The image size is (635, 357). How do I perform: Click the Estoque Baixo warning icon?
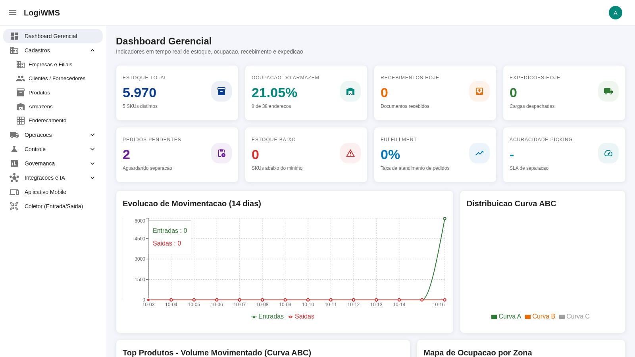(350, 153)
